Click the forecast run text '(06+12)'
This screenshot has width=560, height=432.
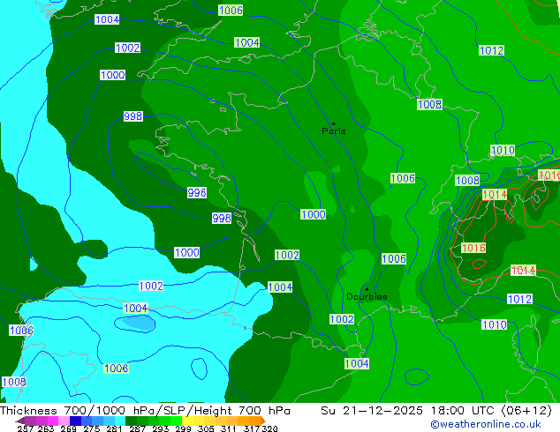[526, 411]
